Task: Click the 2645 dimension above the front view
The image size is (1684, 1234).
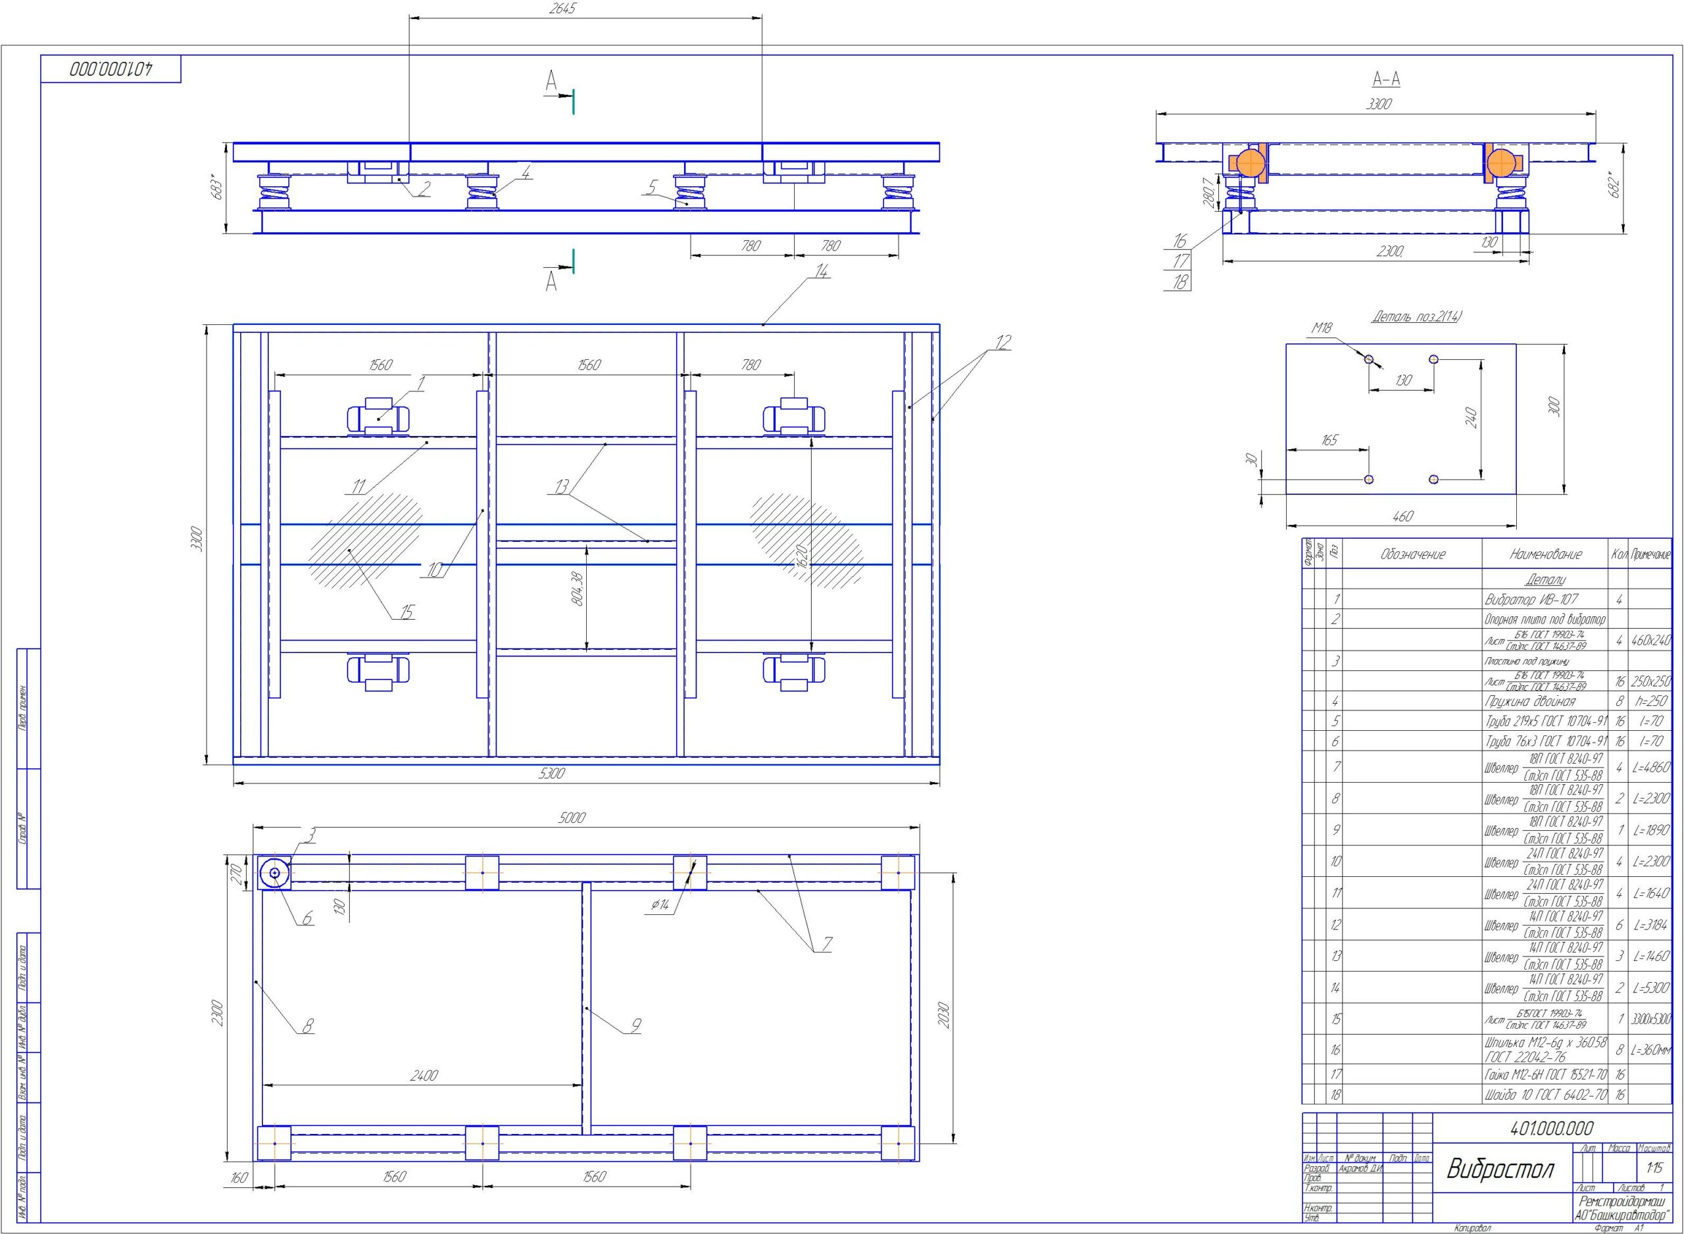Action: [562, 9]
